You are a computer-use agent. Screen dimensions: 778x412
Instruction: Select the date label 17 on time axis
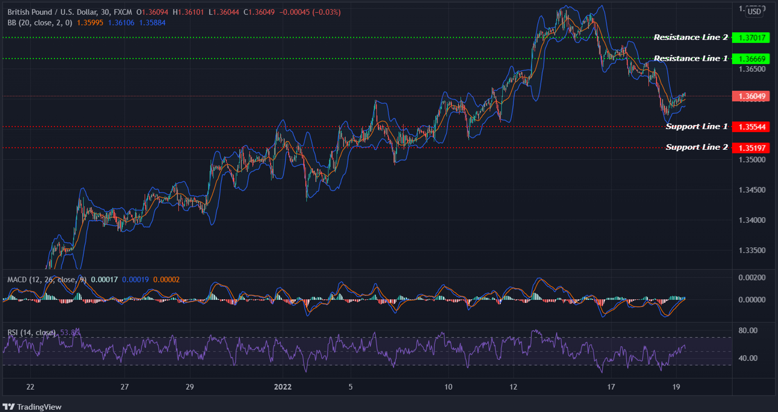coord(611,386)
